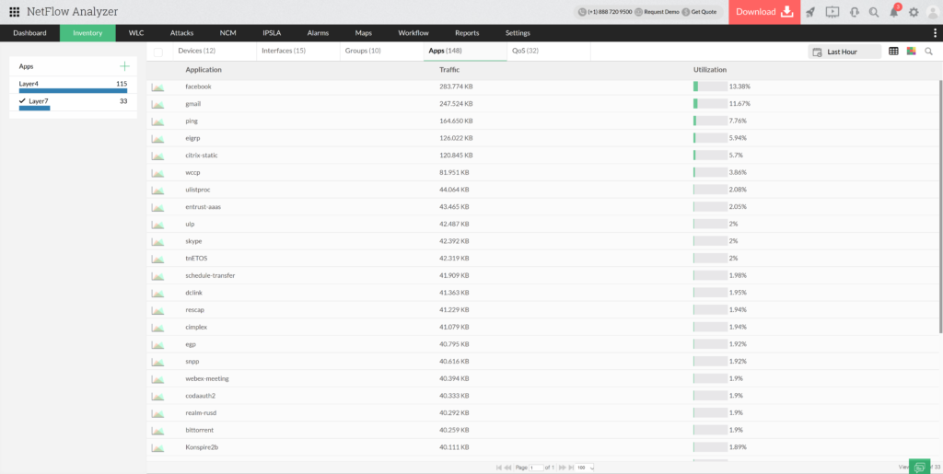Expand the rows-per-page 100 dropdown
Screen dimensions: 943x474
(x=584, y=468)
